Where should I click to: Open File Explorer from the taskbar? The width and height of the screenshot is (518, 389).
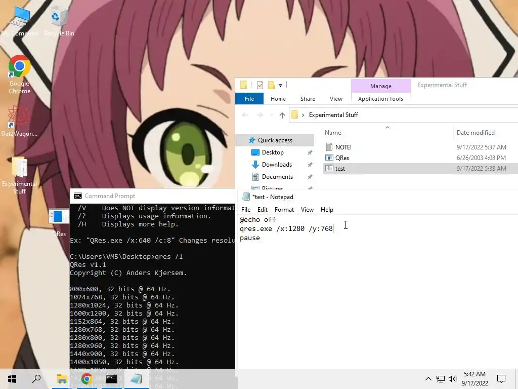[x=61, y=379]
